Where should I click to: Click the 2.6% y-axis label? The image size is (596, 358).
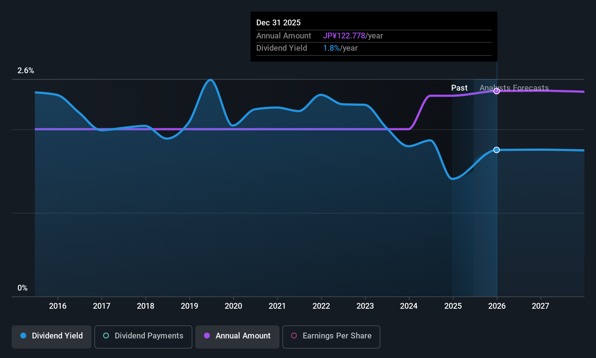pos(26,71)
